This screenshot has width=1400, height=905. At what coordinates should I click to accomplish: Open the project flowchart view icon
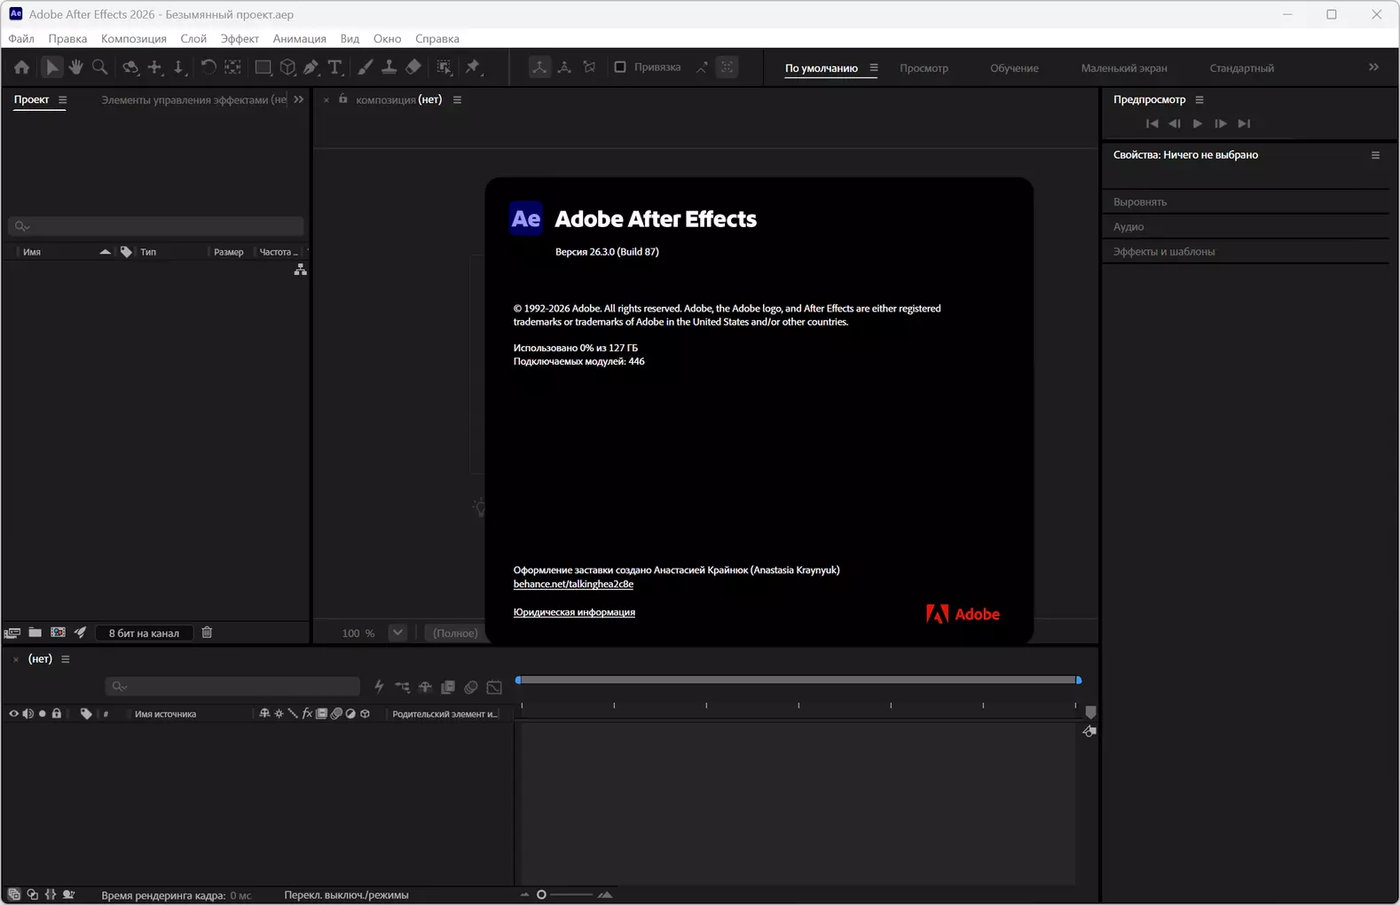tap(301, 270)
